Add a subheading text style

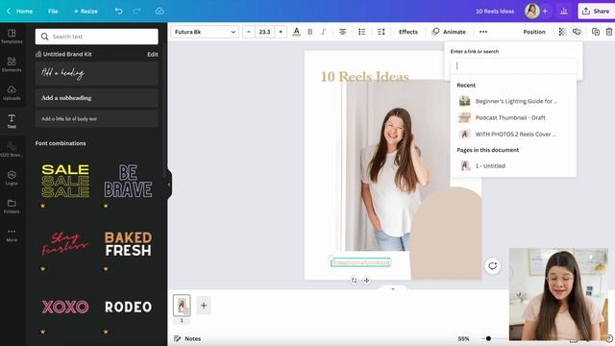[97, 98]
